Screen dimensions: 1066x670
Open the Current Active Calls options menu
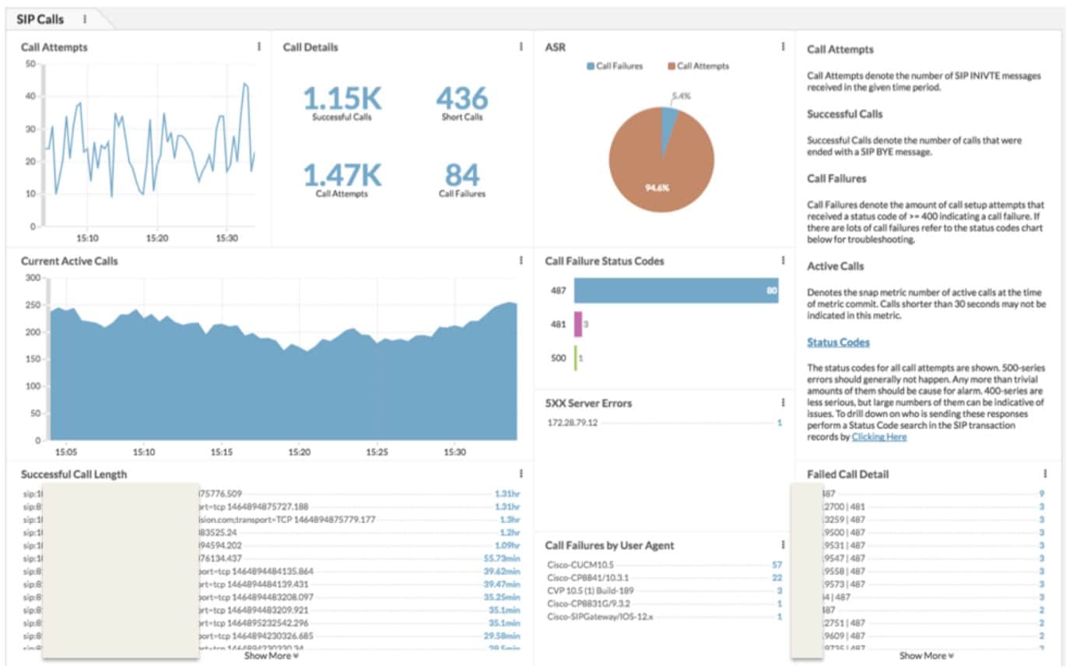coord(521,261)
